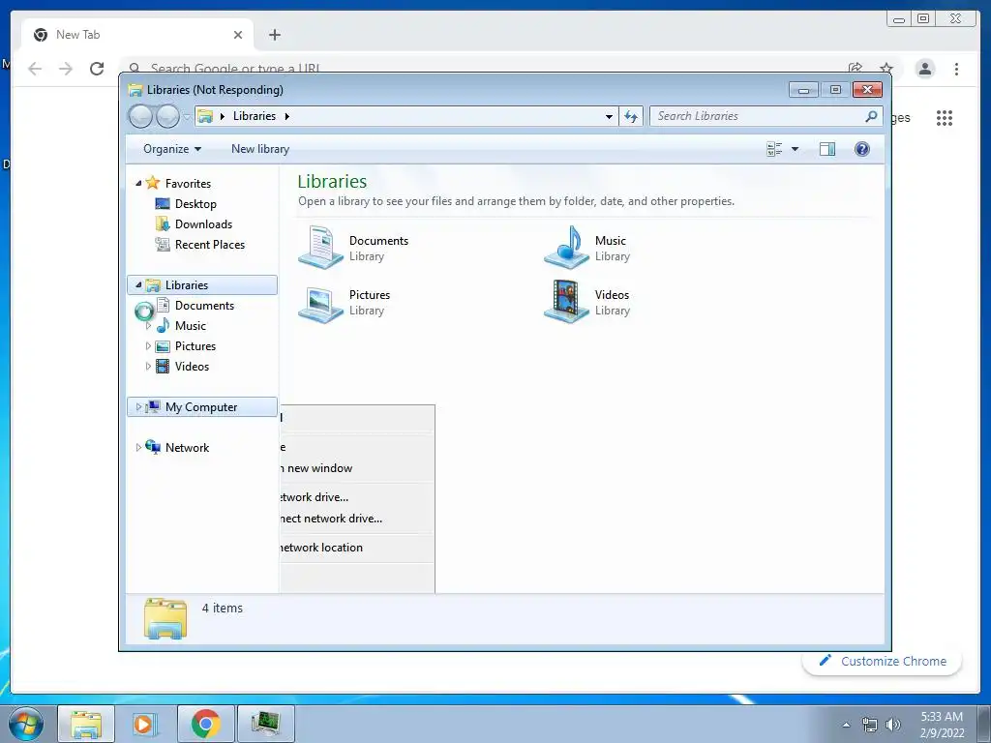The image size is (991, 743).
Task: Select Documents under Libraries in sidebar
Action: click(204, 305)
